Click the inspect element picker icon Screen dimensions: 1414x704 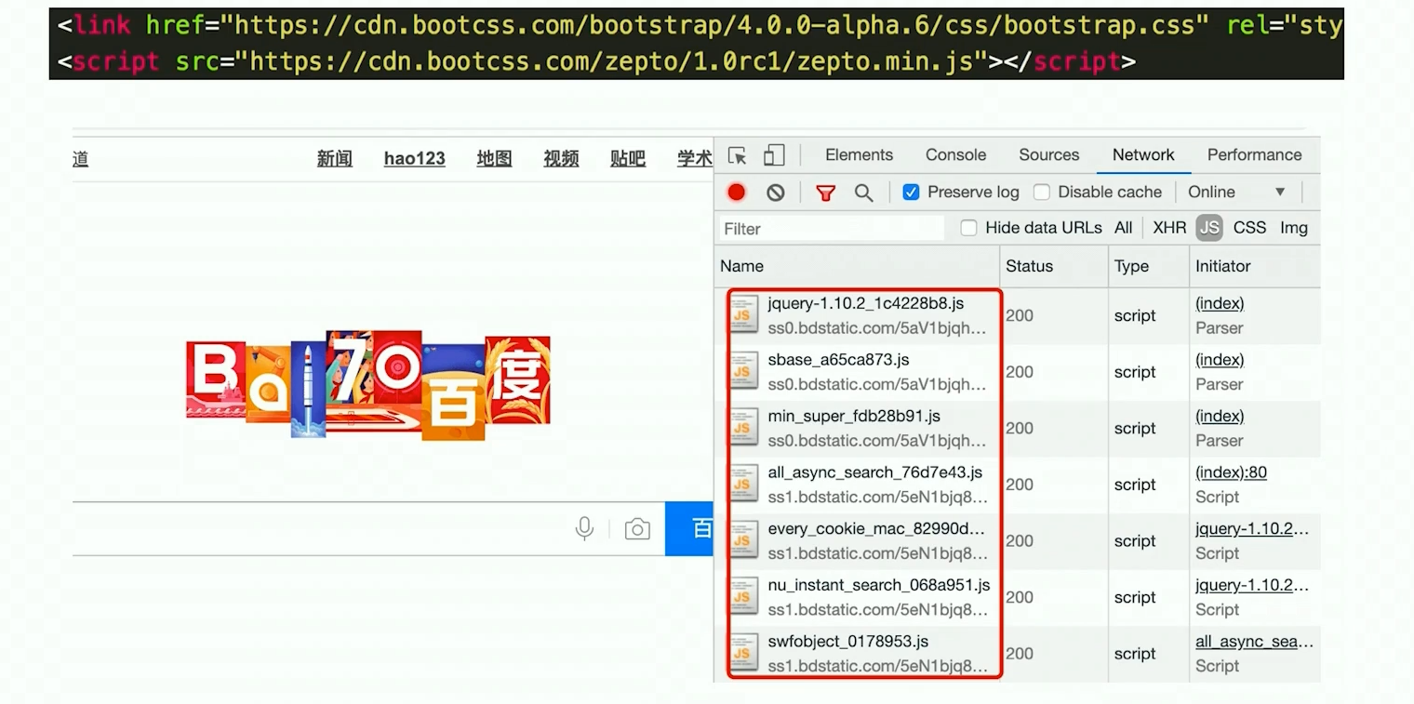738,155
